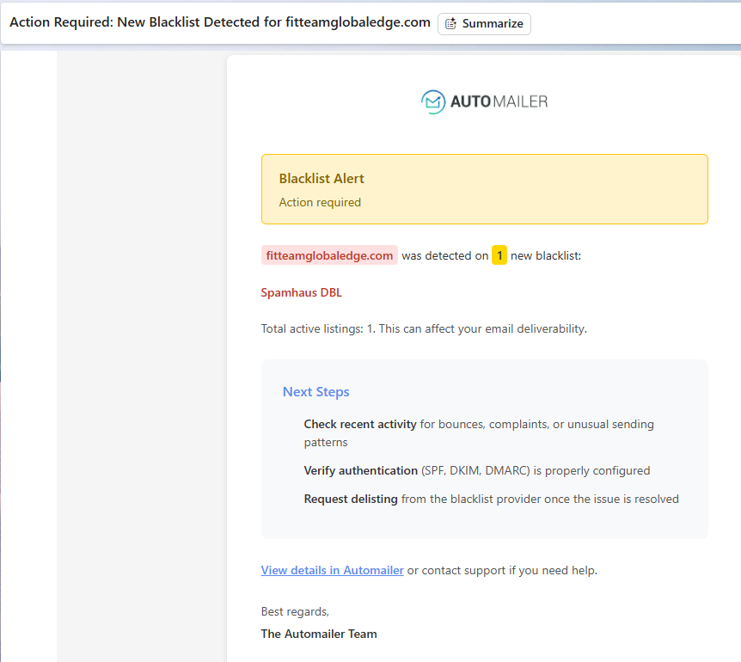The image size is (741, 662).
Task: Click 'The Automailer Team' signature
Action: pyautogui.click(x=319, y=634)
